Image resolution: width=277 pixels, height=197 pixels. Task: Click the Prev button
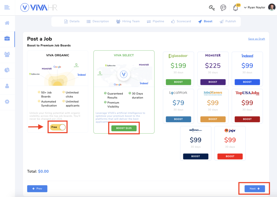pos(37,189)
